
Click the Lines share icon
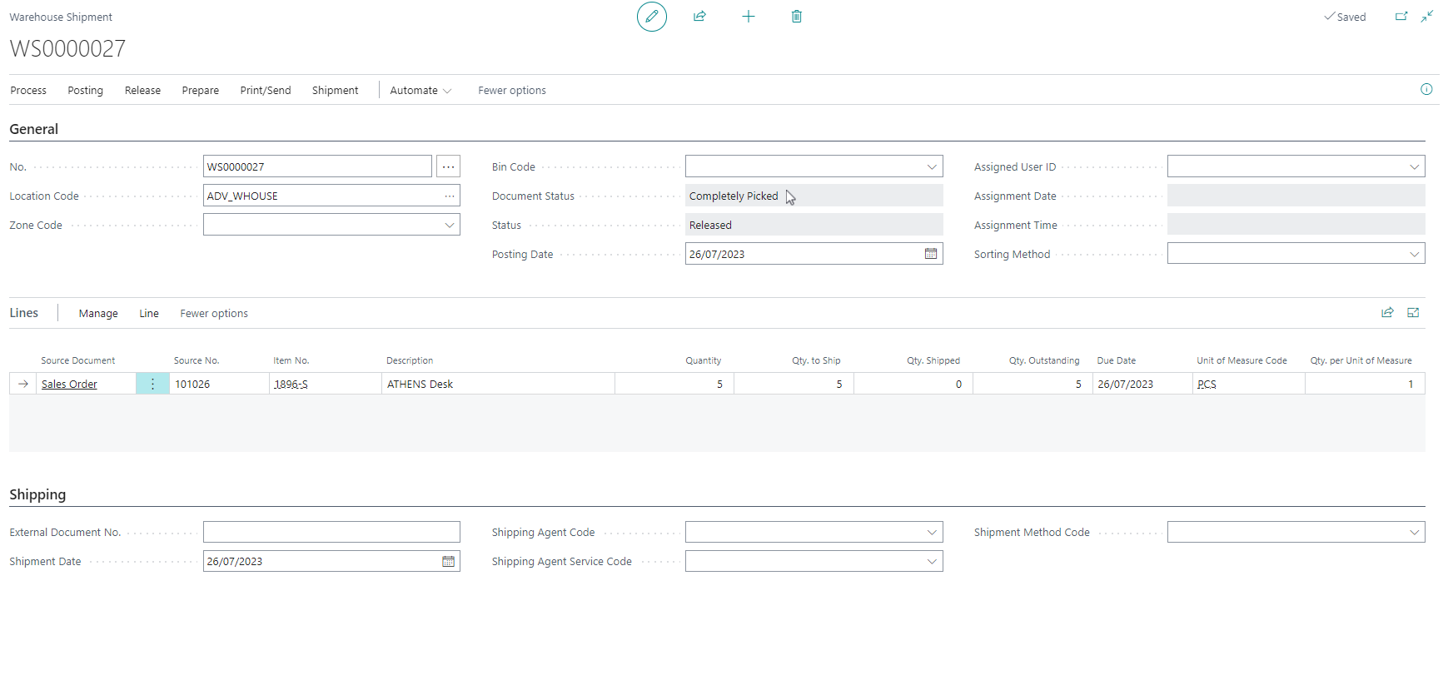(x=1387, y=313)
